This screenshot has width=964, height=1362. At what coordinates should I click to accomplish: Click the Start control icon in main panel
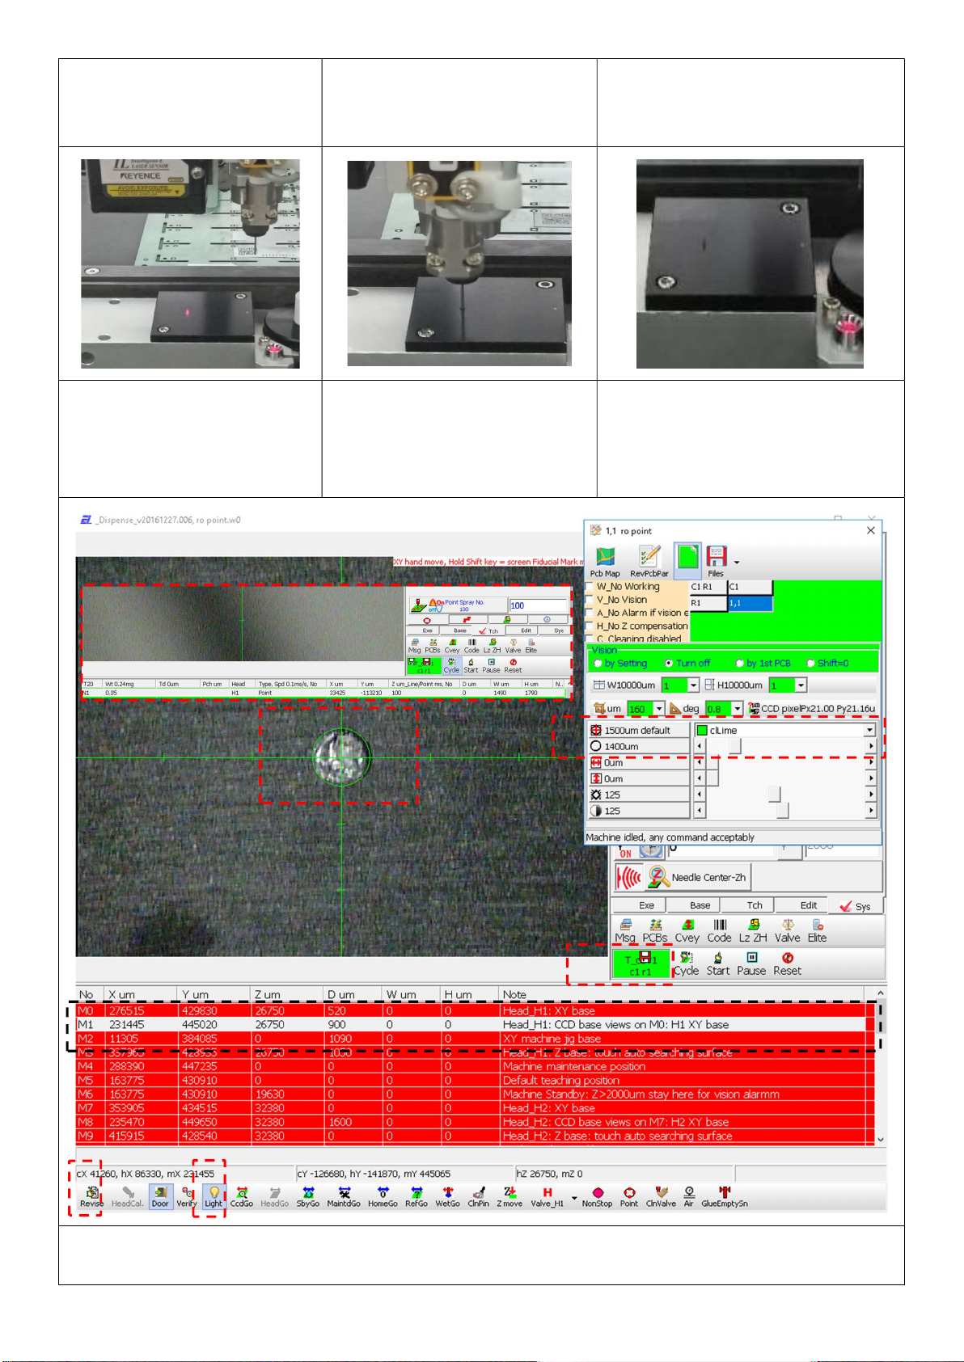(x=718, y=964)
